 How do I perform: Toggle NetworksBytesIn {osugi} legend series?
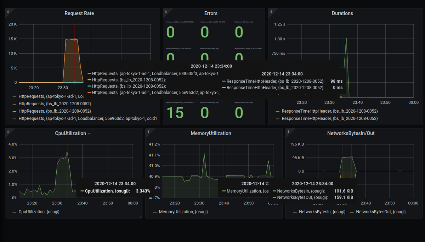(322, 212)
